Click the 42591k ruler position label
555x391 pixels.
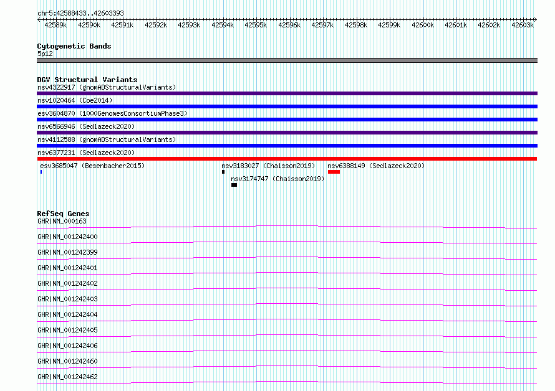tap(122, 25)
